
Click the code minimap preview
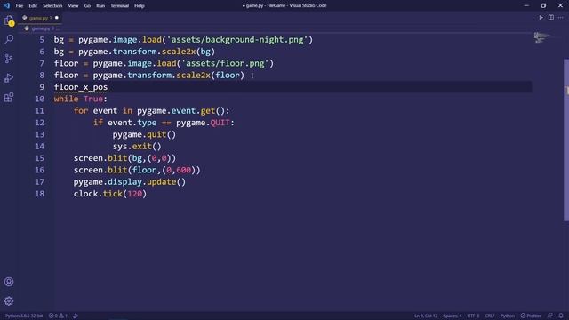coord(542,37)
